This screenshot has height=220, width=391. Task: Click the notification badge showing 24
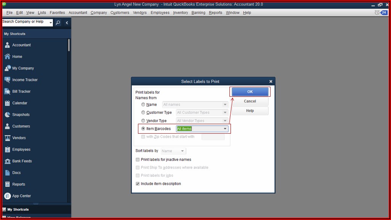(384, 13)
